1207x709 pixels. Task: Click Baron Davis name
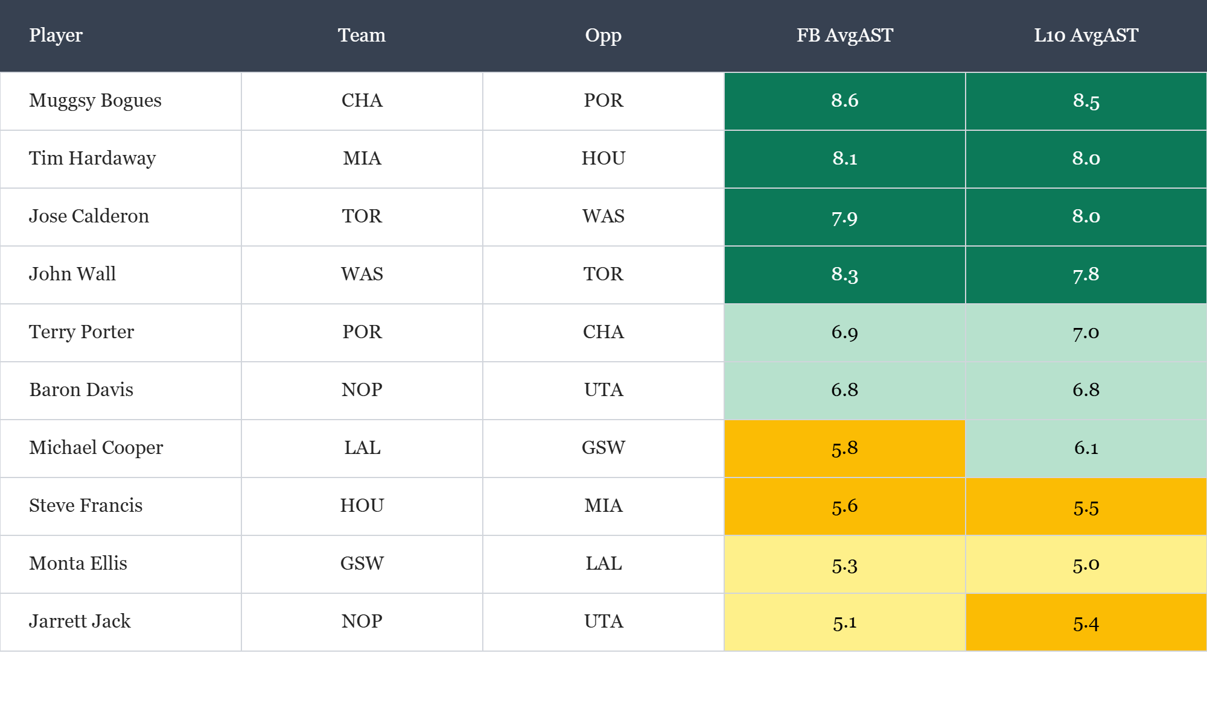(x=81, y=390)
